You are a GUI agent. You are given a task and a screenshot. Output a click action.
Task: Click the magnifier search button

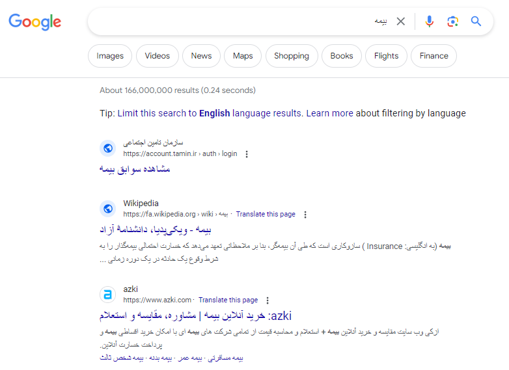[476, 21]
